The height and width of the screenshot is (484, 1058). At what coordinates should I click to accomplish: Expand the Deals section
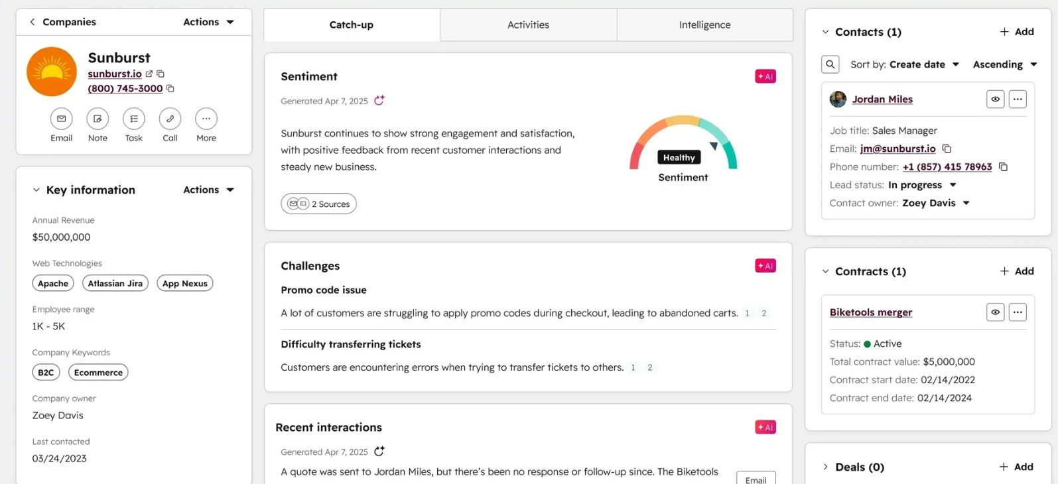pyautogui.click(x=825, y=467)
